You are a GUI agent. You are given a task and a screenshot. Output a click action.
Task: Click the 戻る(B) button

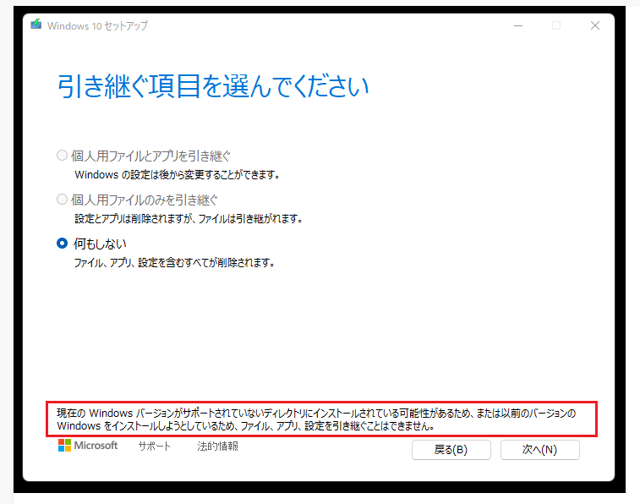pos(451,450)
